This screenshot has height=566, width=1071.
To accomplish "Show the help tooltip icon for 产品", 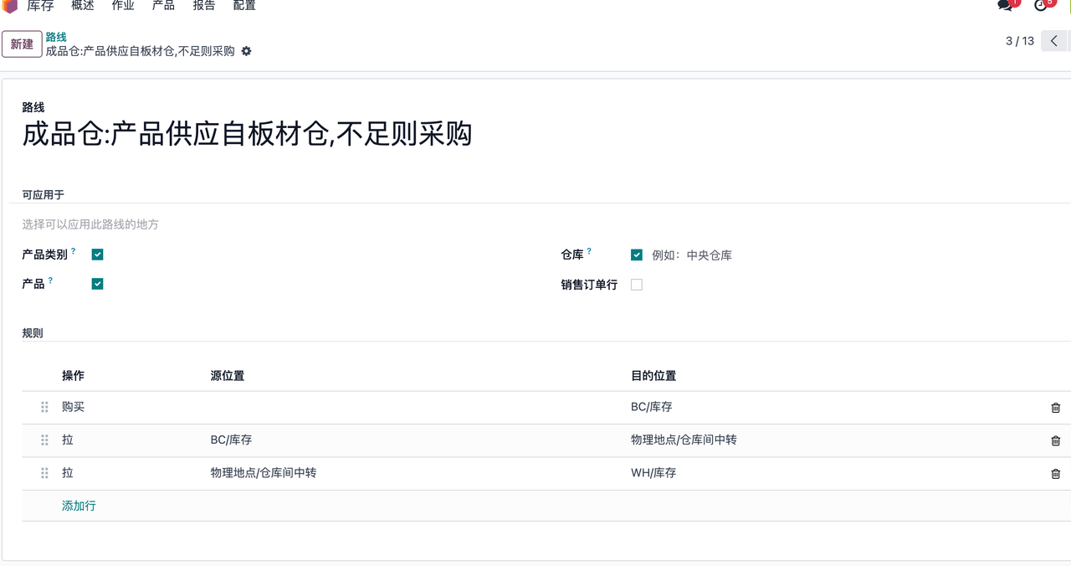I will coord(50,281).
